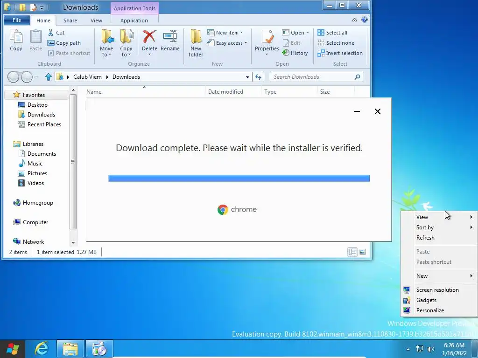
Task: Switch to Large icons view in status bar
Action: click(x=363, y=252)
